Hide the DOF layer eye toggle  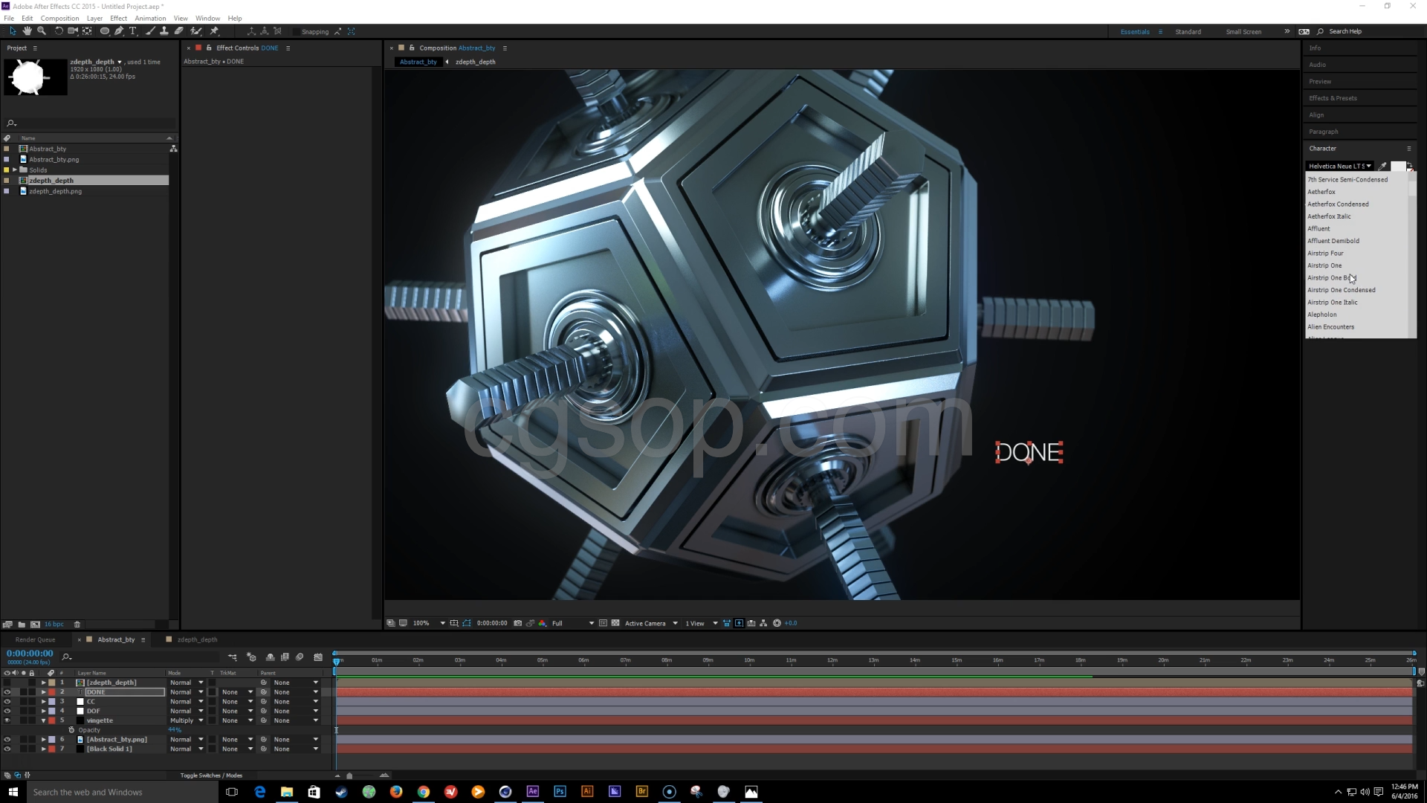tap(7, 712)
